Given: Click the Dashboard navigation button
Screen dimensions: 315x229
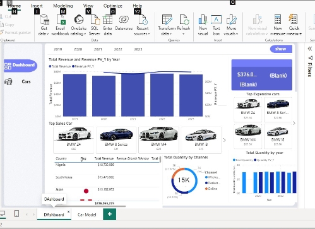Looking at the screenshot, I should pos(20,66).
